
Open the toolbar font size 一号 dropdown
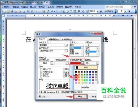click(x=125, y=11)
